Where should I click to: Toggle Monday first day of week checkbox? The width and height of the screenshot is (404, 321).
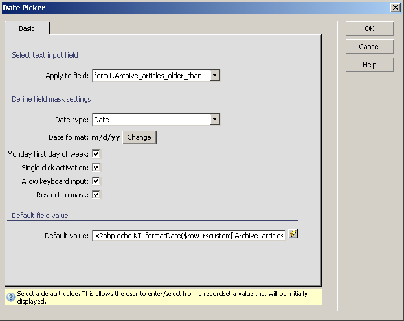click(96, 154)
